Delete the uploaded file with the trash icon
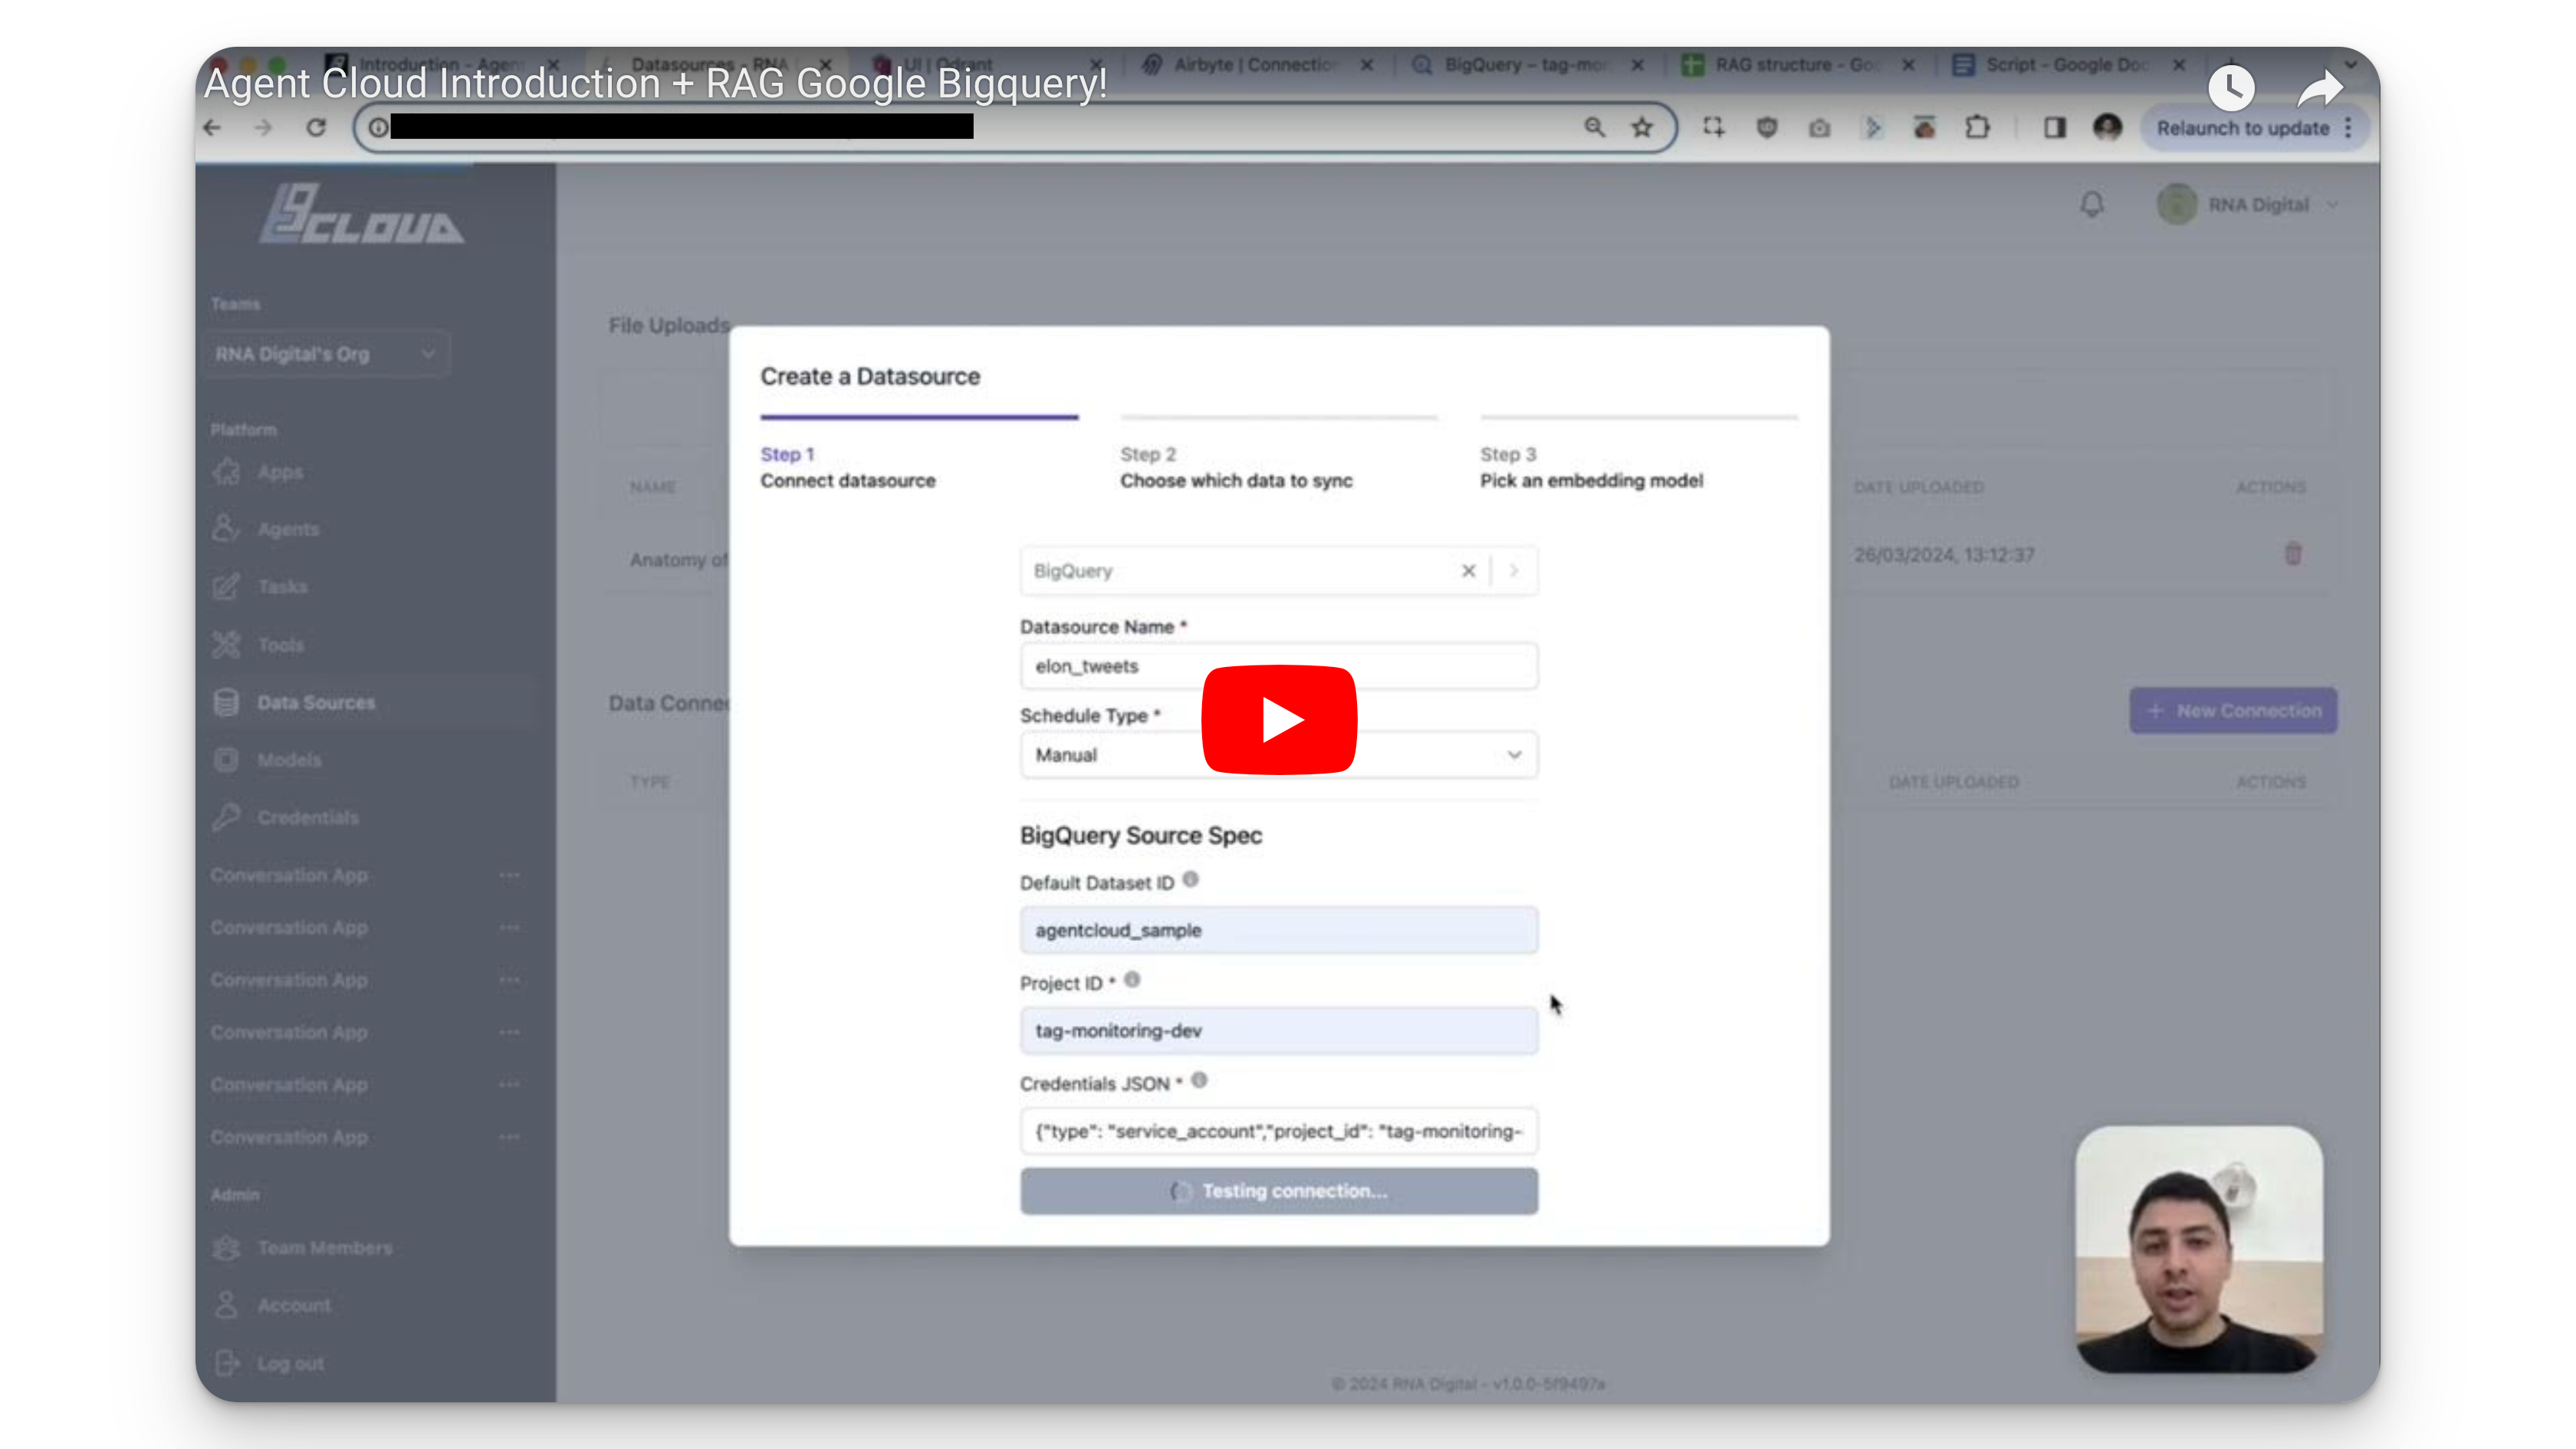The width and height of the screenshot is (2576, 1449). (x=2293, y=554)
